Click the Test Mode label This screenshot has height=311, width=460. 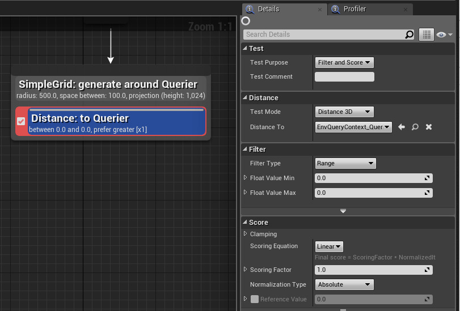tap(265, 112)
